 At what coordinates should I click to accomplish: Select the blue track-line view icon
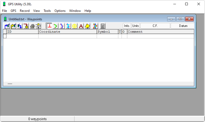[x=62, y=26]
